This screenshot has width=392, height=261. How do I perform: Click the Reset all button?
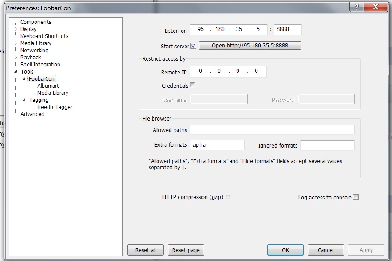(146, 250)
